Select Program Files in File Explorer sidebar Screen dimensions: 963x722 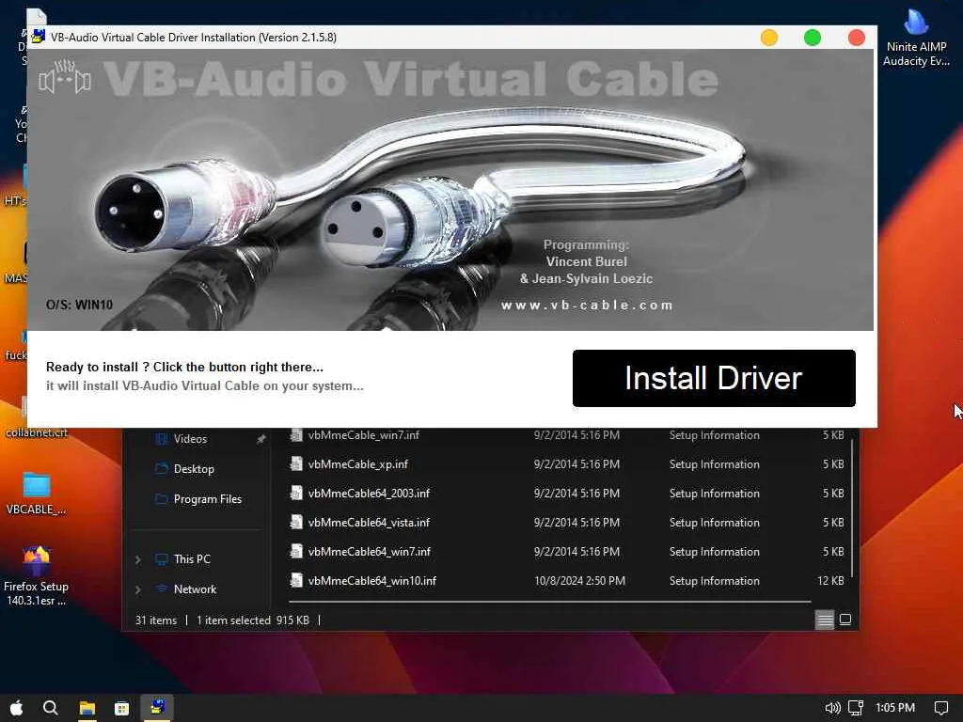[208, 499]
